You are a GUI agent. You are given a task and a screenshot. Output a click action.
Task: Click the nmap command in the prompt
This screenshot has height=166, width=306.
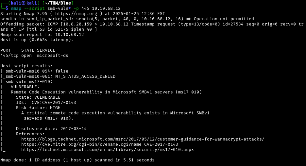tap(16, 8)
